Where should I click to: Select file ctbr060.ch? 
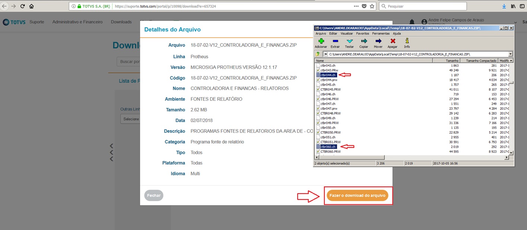click(x=328, y=147)
